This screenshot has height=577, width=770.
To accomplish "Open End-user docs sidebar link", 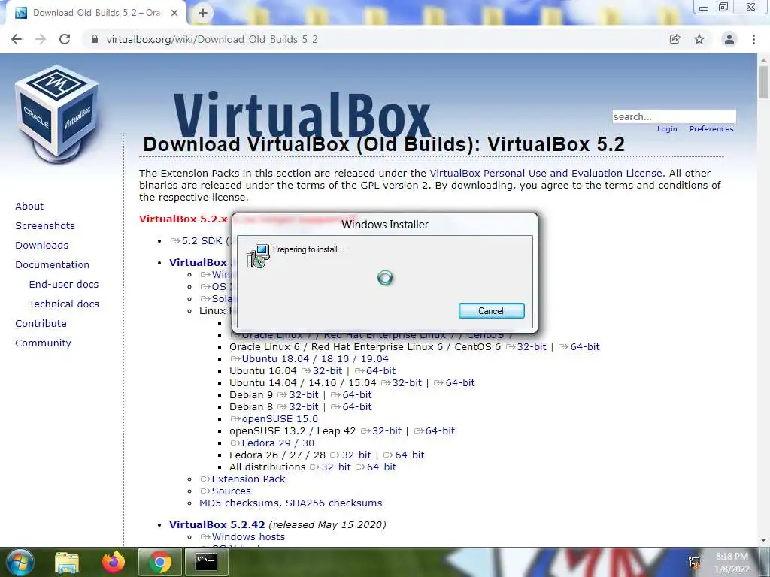I will tap(64, 285).
